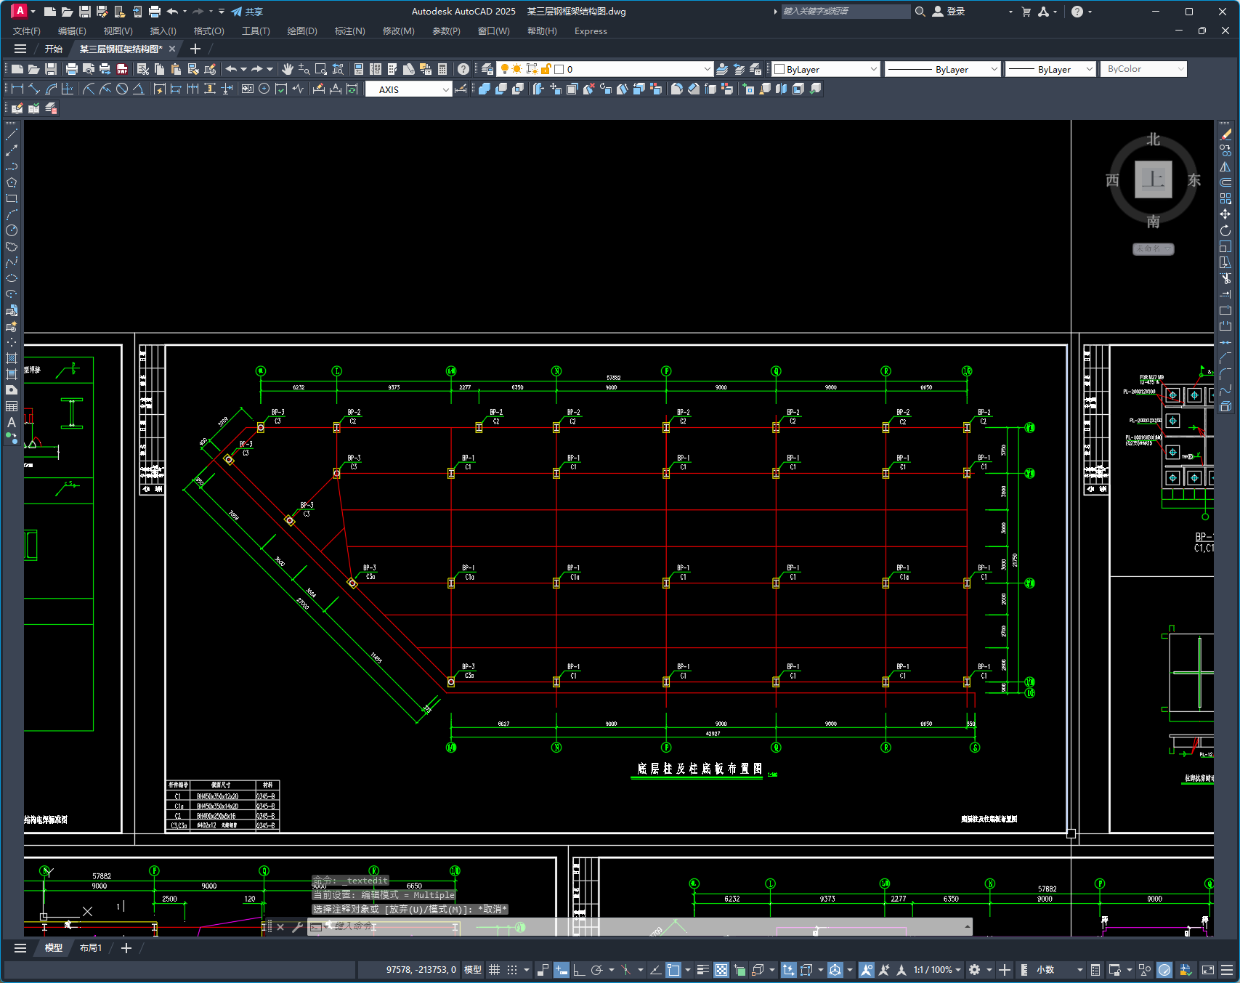Toggle annotation visibility in status bar
The height and width of the screenshot is (983, 1240).
867,970
